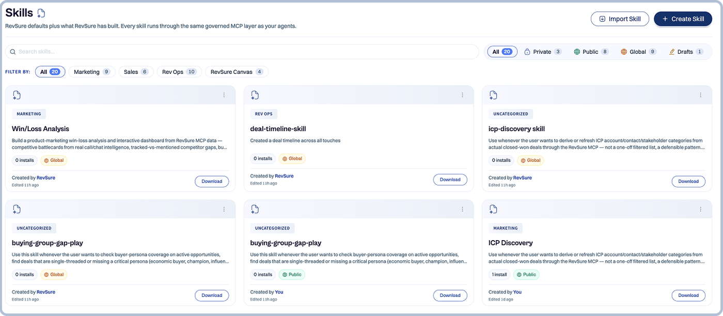Open the ICP Discovery title on marketing card
The image size is (723, 316).
(x=511, y=243)
